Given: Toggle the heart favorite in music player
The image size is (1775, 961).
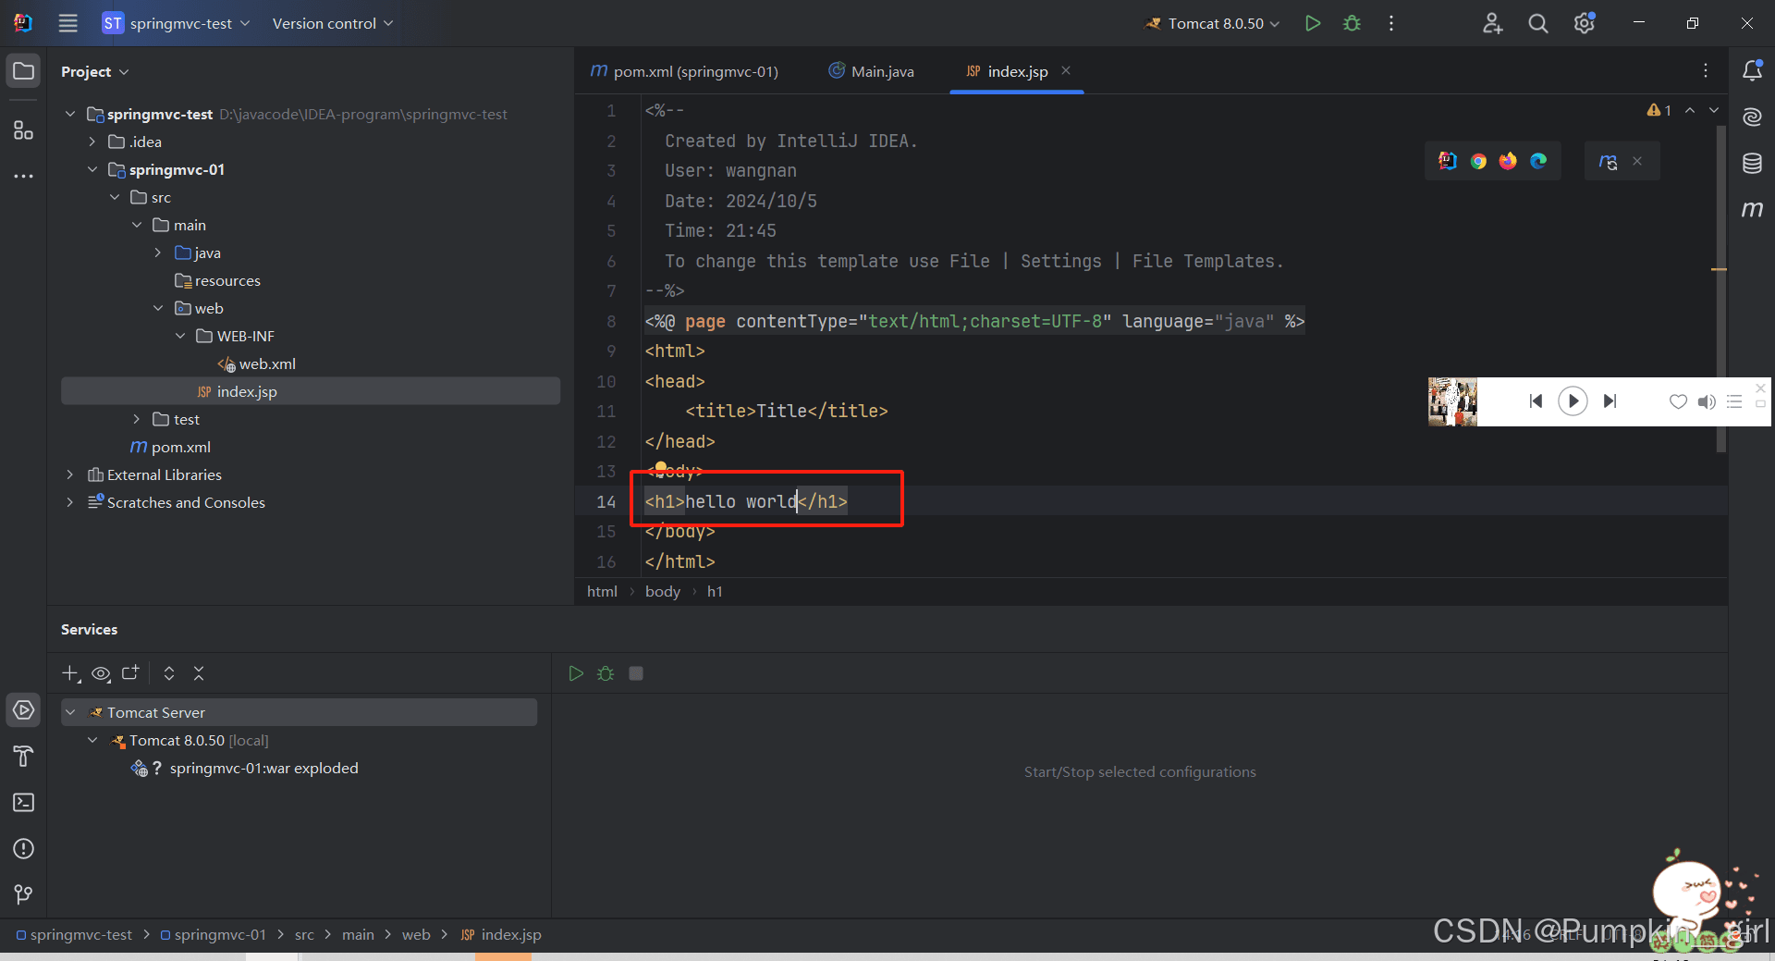Looking at the screenshot, I should click(1678, 401).
